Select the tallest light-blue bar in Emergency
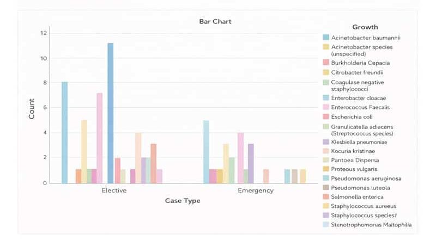This screenshot has height=246, width=436. (x=206, y=151)
